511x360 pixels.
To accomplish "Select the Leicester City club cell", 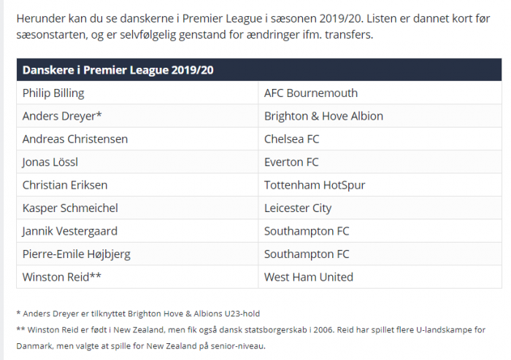I will [380, 208].
